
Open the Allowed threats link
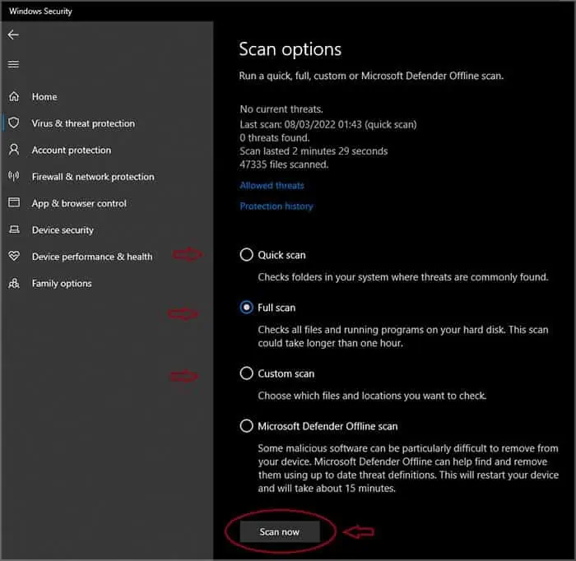click(272, 186)
